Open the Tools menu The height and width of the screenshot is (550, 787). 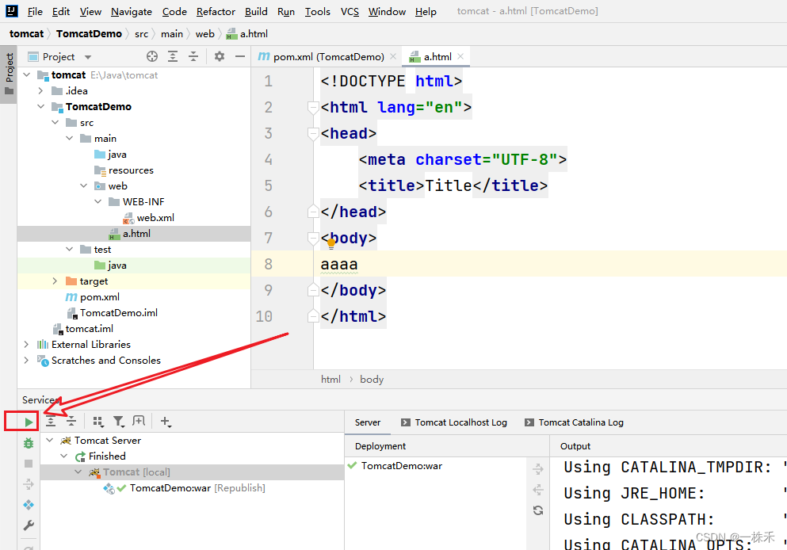pos(318,11)
